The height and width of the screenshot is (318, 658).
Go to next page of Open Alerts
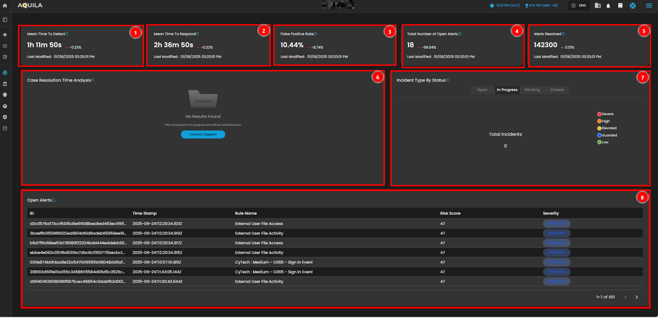[x=637, y=297]
